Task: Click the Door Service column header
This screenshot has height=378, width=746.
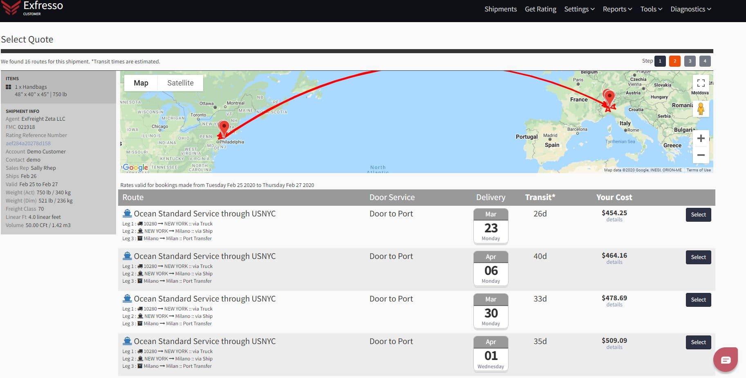Action: tap(392, 197)
